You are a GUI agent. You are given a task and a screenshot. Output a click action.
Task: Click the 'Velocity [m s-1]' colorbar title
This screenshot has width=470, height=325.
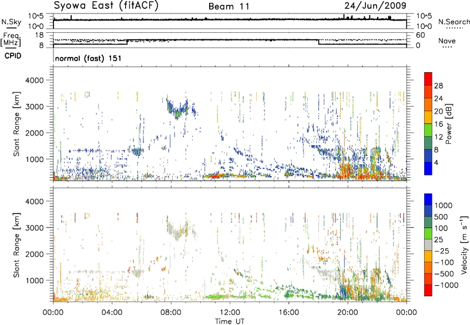click(464, 245)
